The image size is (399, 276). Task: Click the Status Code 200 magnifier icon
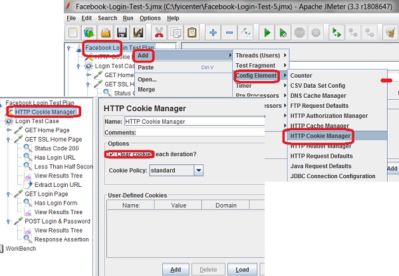27,148
